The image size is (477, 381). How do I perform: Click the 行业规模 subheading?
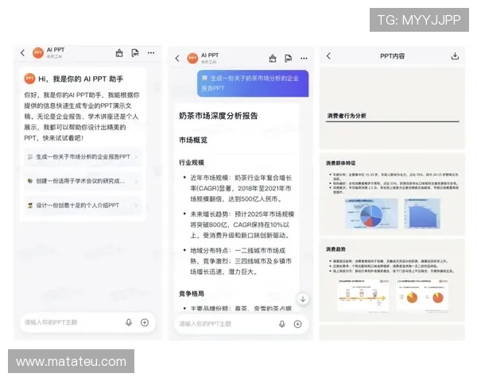point(192,163)
